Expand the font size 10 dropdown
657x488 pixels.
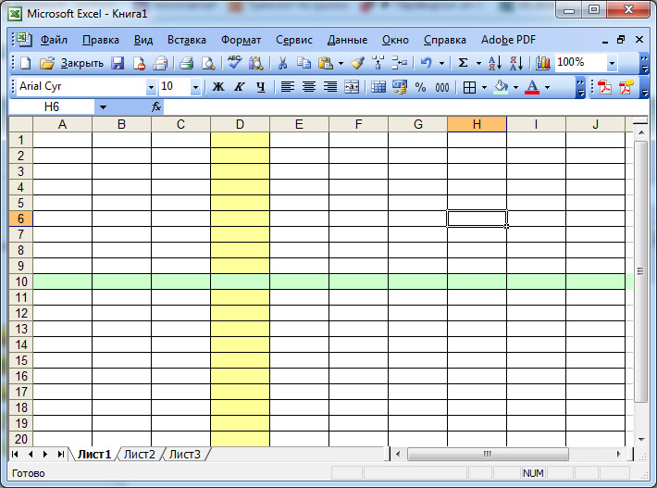pos(195,87)
